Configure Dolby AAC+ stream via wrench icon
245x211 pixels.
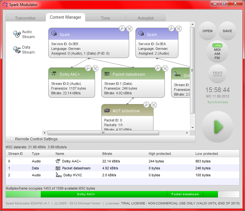[x=88, y=68]
